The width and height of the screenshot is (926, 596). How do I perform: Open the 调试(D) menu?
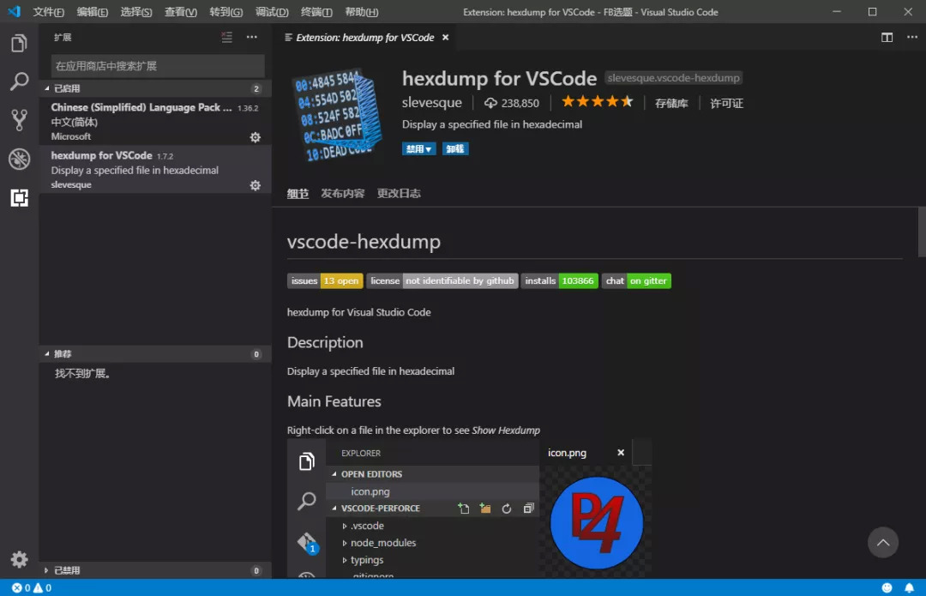tap(272, 12)
